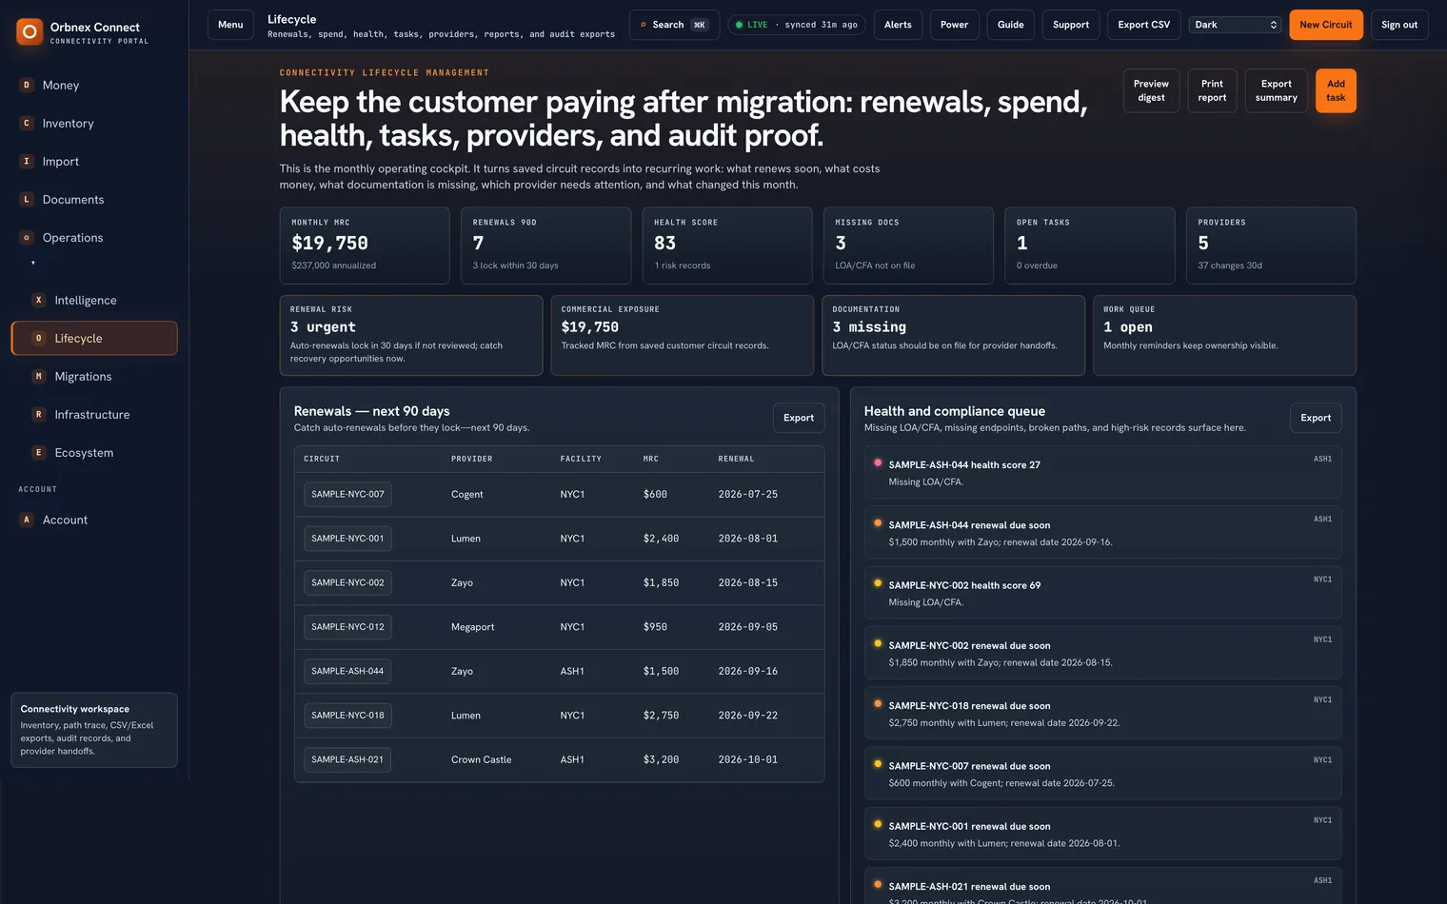Click the status dot on SAMPLE-NYC-002 health score 69

point(878,583)
